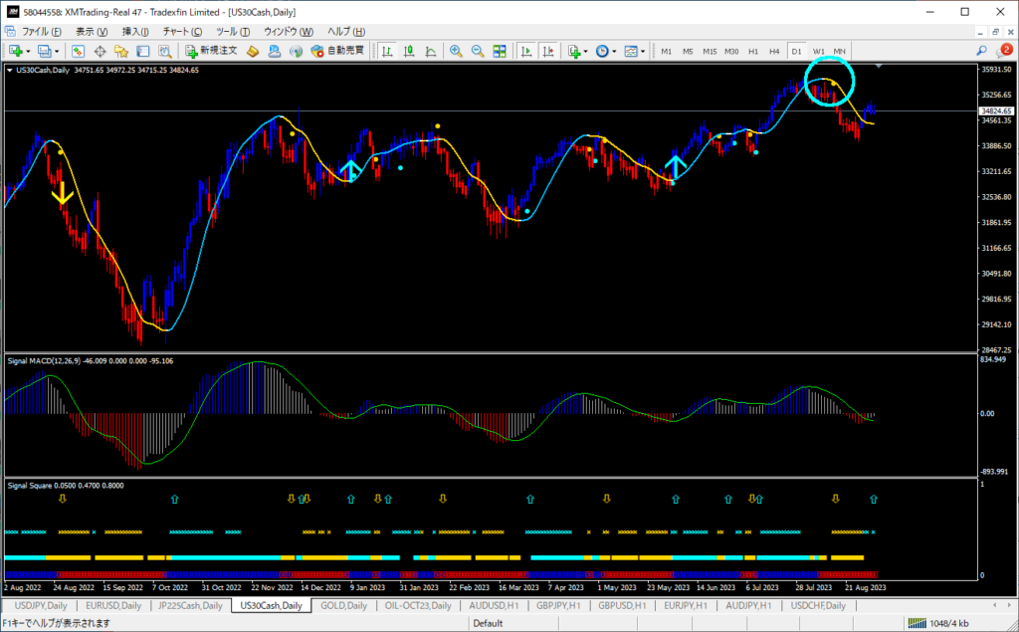Switch to candlestick chart display

coord(409,52)
